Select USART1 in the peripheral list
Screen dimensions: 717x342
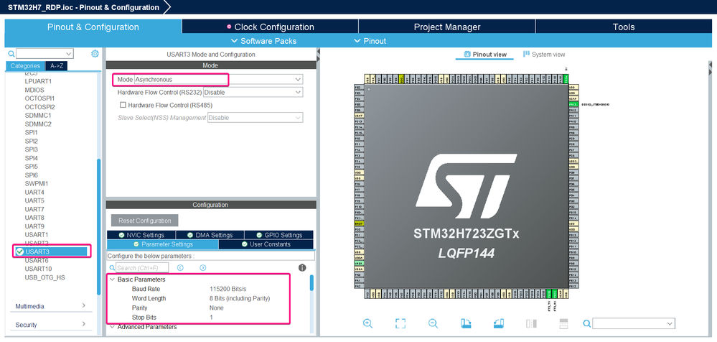click(x=36, y=234)
